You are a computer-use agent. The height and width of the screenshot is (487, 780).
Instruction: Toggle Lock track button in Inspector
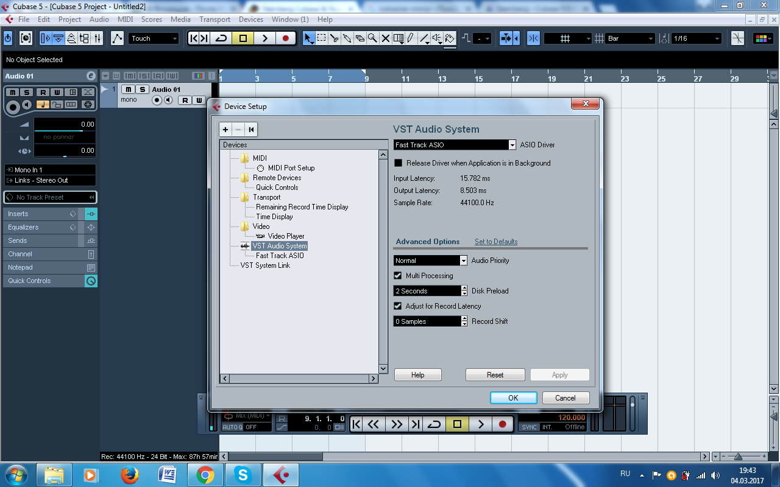(x=57, y=105)
